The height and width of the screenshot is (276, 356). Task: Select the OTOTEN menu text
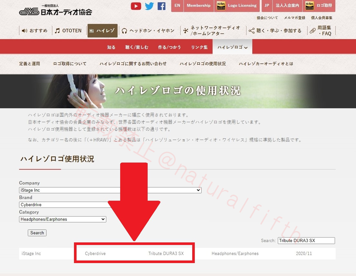(72, 31)
